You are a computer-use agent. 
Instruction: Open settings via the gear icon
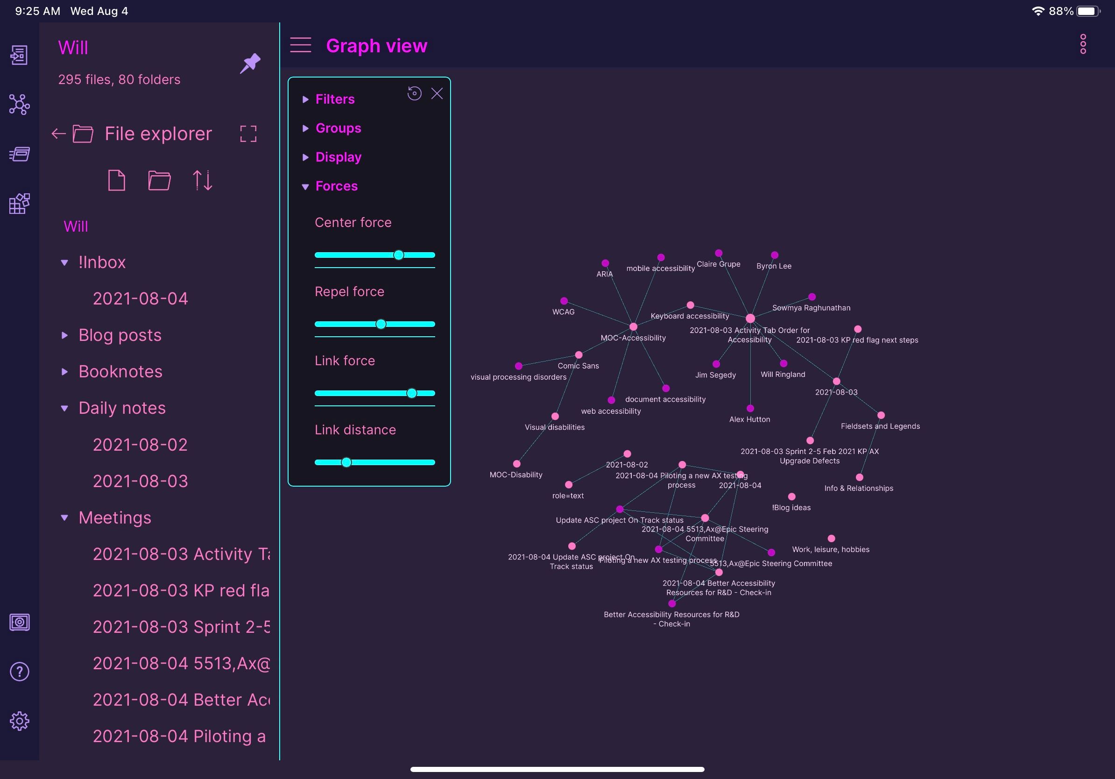coord(20,721)
